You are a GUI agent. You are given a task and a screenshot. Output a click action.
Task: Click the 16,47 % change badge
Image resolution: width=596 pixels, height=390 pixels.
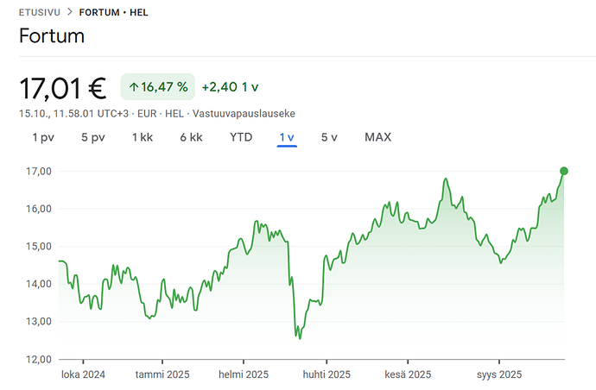pos(158,87)
